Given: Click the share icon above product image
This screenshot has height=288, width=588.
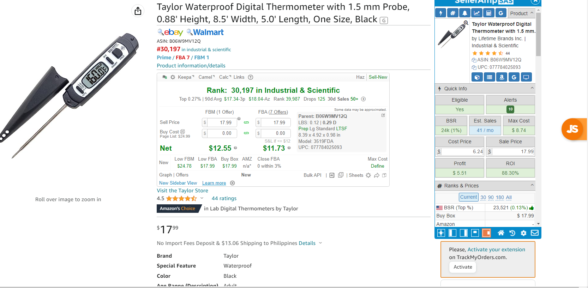Looking at the screenshot, I should click(x=138, y=11).
